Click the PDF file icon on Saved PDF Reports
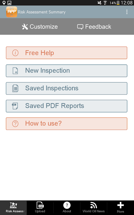Viewport: 134px width, 215px height. 15,106
